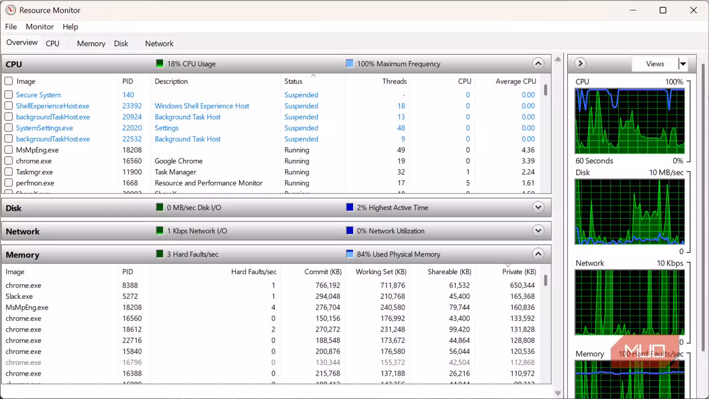Switch to the Network tab
Image resolution: width=709 pixels, height=399 pixels.
click(x=159, y=43)
